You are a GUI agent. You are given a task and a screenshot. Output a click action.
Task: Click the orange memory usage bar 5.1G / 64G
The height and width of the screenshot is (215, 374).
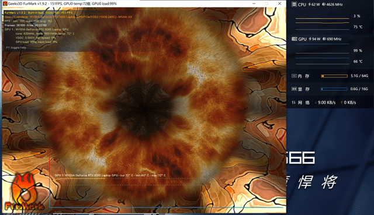tap(334, 76)
